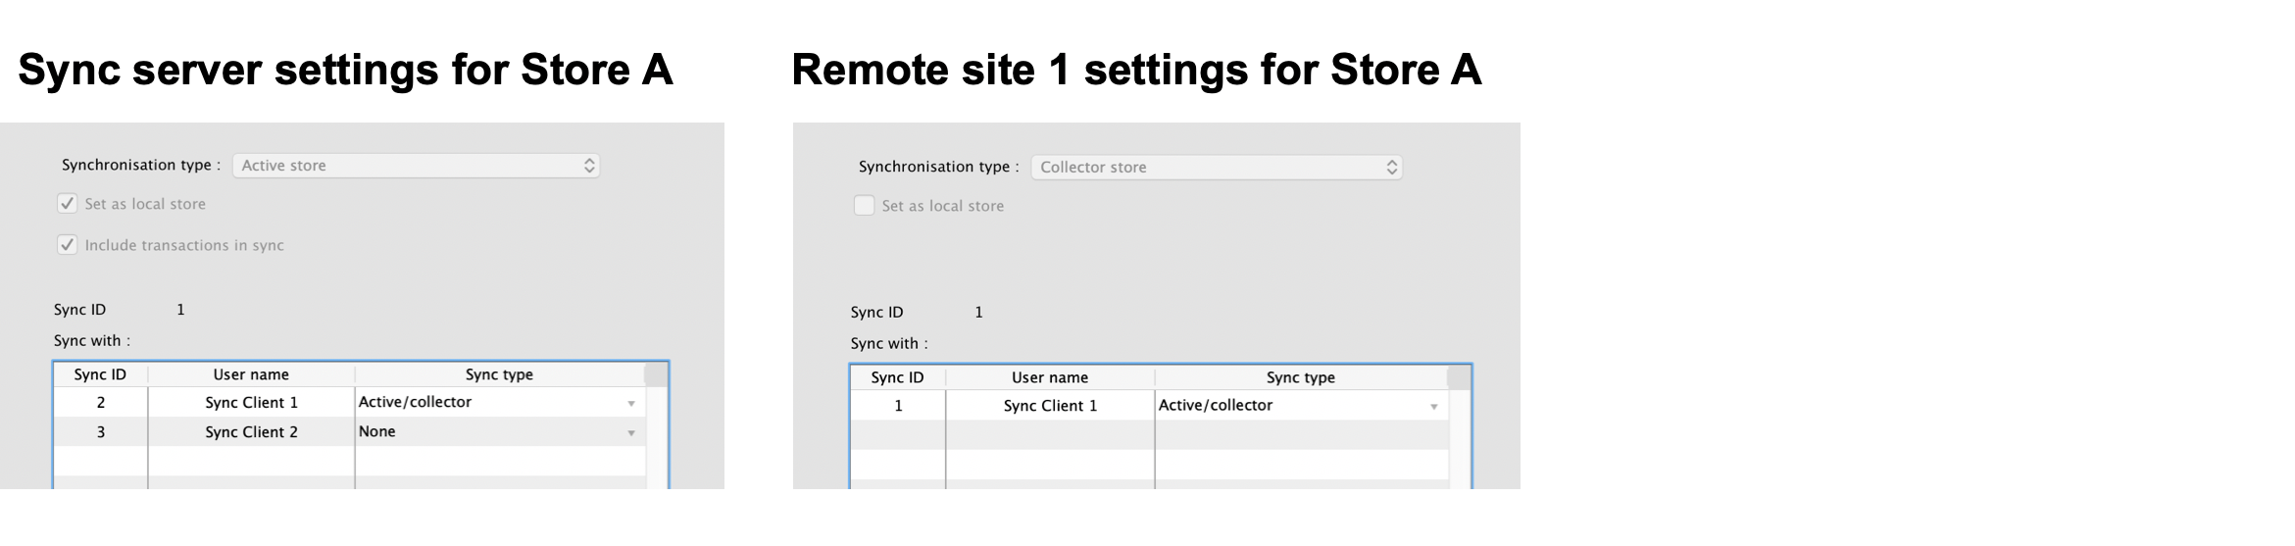Screen dimensions: 2295x546
Task: Select Sync Client 1 name in sync server table
Action: (251, 403)
